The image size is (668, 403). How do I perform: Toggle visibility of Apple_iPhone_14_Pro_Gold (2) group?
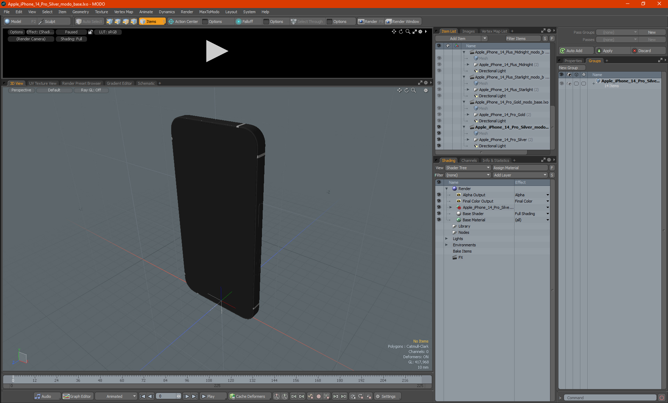(439, 115)
